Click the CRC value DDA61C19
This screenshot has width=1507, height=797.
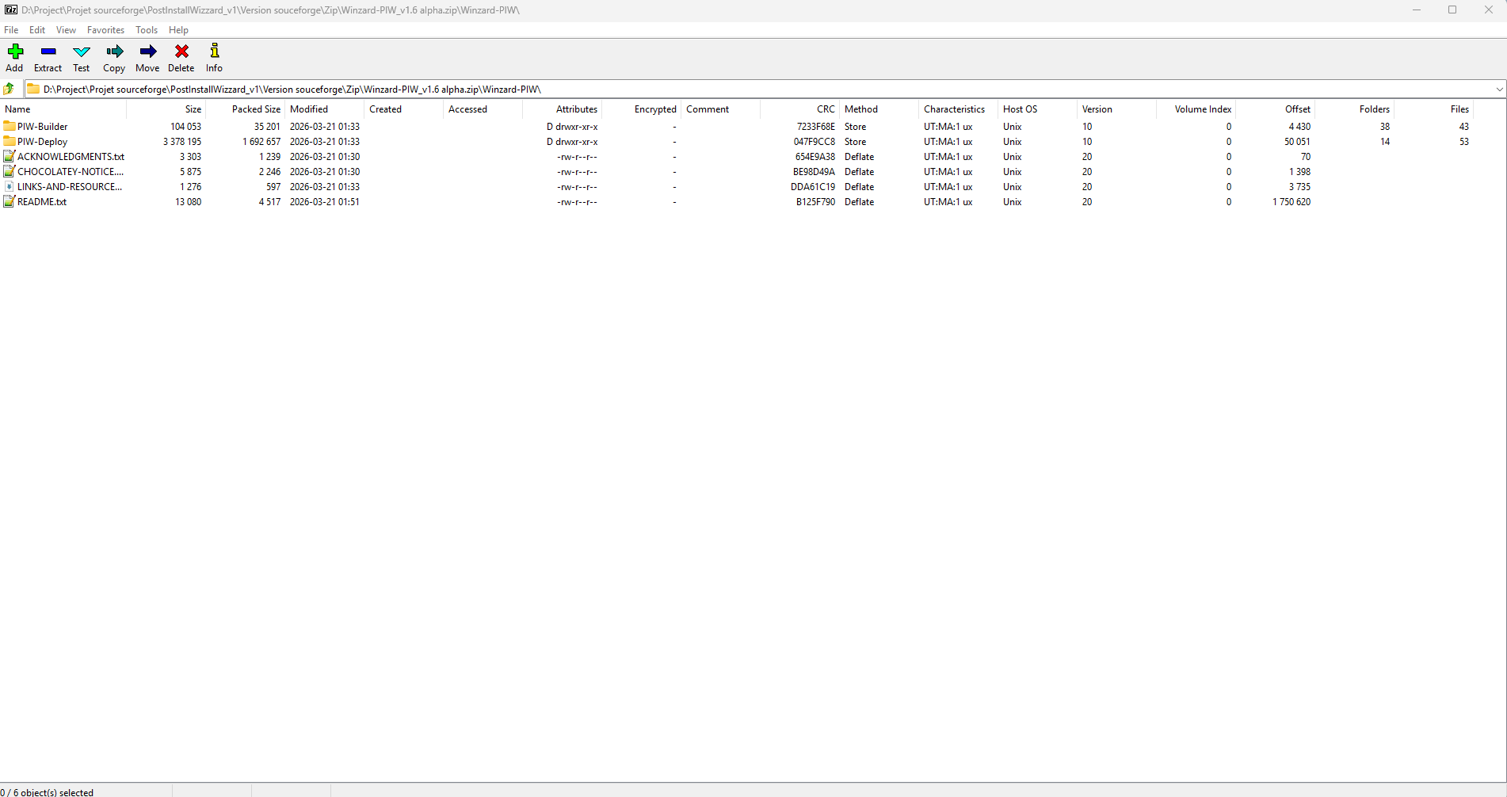click(813, 187)
